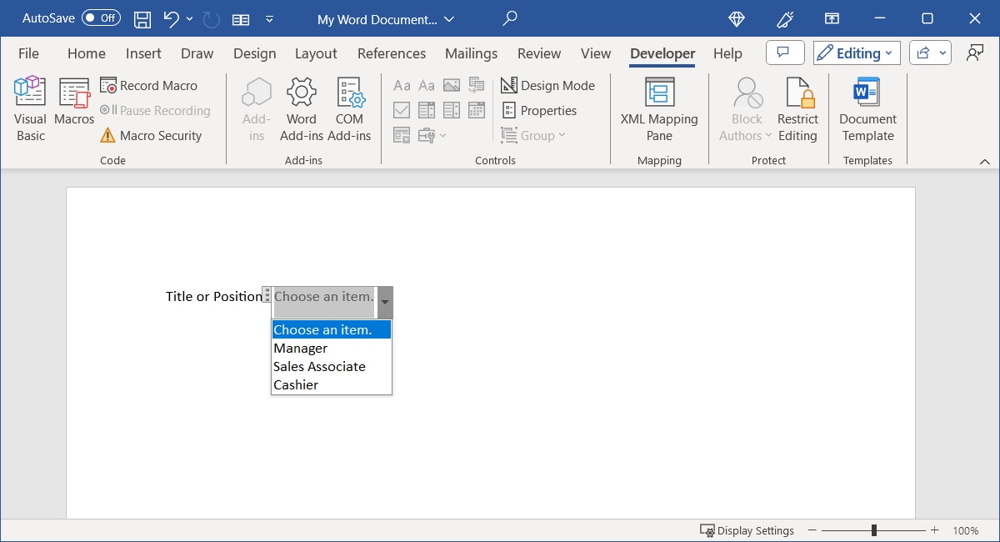Open the Document Template settings
This screenshot has width=1000, height=542.
tap(867, 108)
